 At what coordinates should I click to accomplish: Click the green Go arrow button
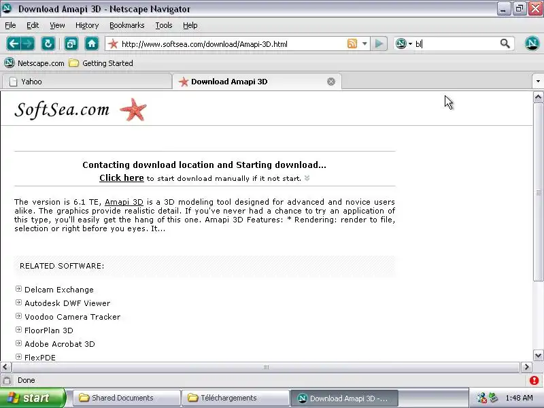click(x=379, y=44)
